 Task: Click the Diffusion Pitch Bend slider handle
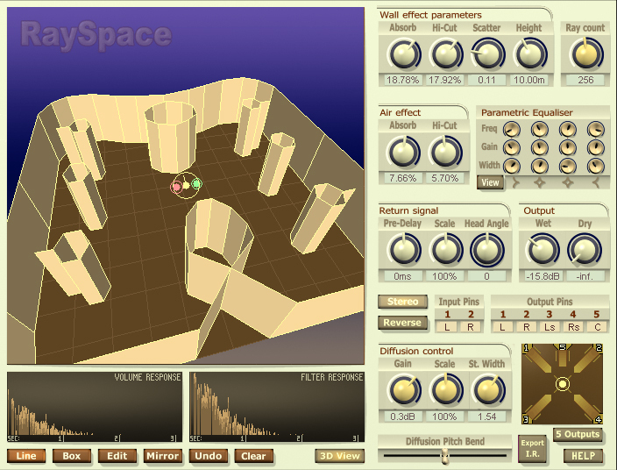[x=444, y=457]
